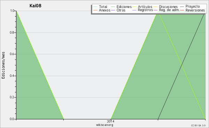Click the Reversiones legend label
Viewport: 209px width, 128px height.
pyautogui.click(x=195, y=10)
